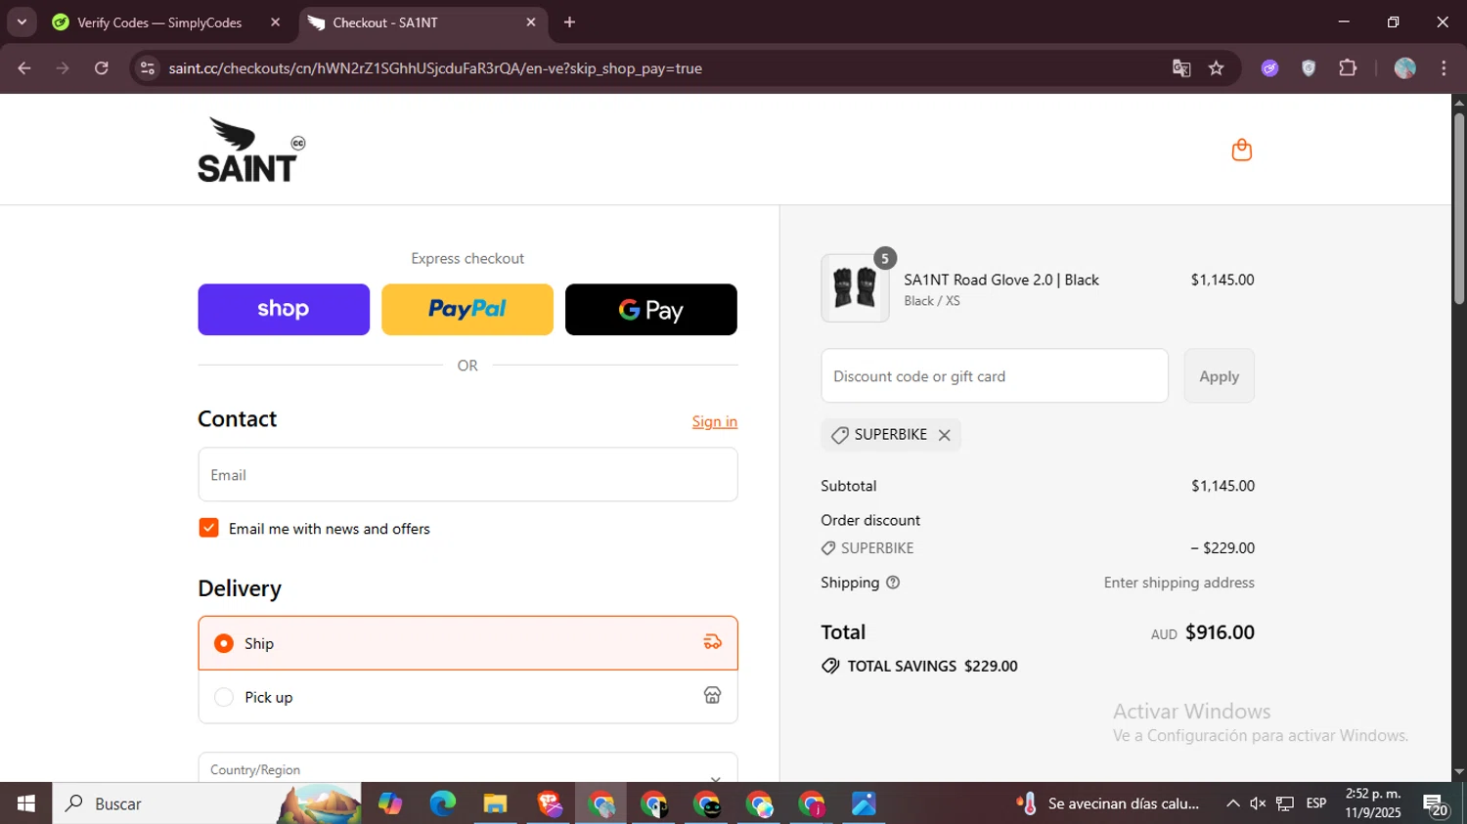Click the Apply discount button
Viewport: 1467px width, 824px height.
[1219, 376]
